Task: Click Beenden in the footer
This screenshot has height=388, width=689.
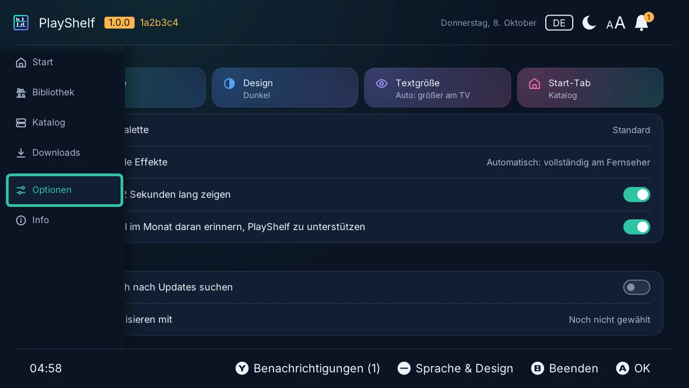Action: click(565, 369)
